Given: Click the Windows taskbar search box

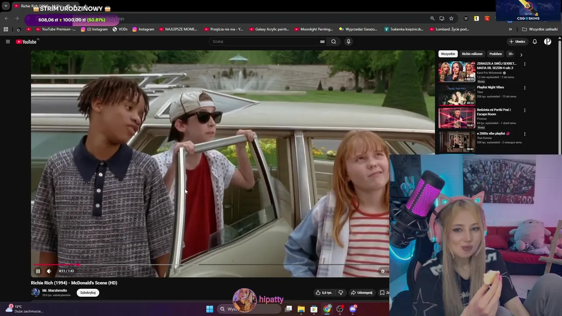Looking at the screenshot, I should tap(249, 309).
